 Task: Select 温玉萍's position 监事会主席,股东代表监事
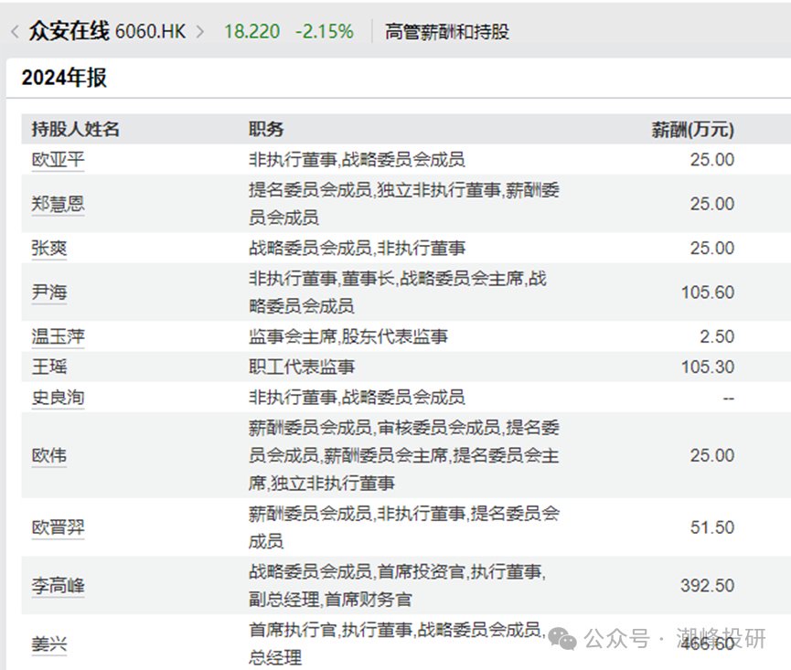pyautogui.click(x=348, y=336)
